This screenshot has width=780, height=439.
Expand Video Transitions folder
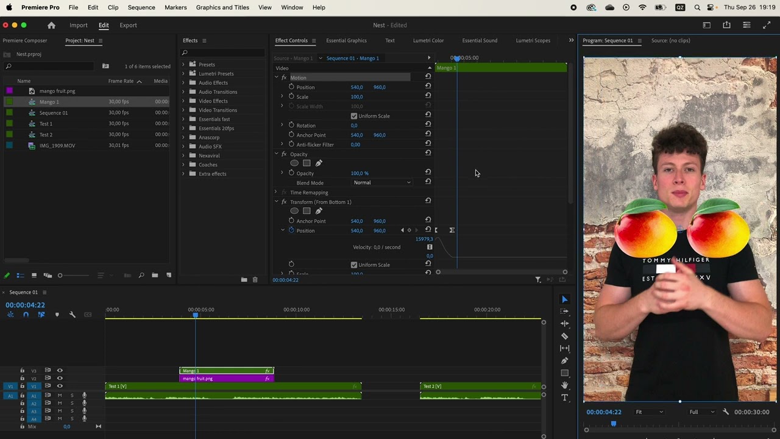pyautogui.click(x=183, y=110)
